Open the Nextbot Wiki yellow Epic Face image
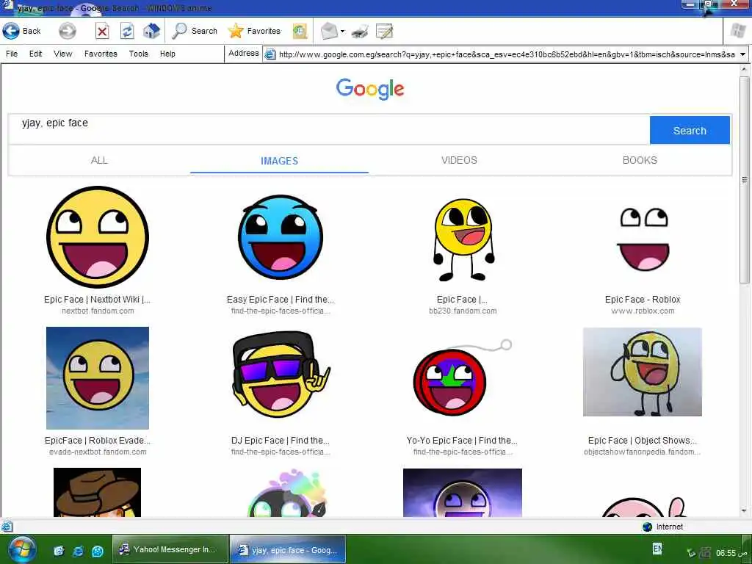The image size is (752, 564). coord(98,237)
